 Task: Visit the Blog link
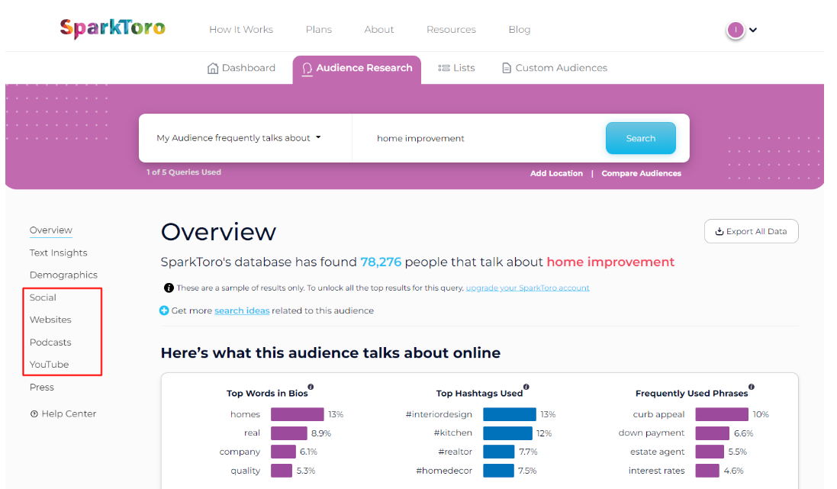coord(520,29)
